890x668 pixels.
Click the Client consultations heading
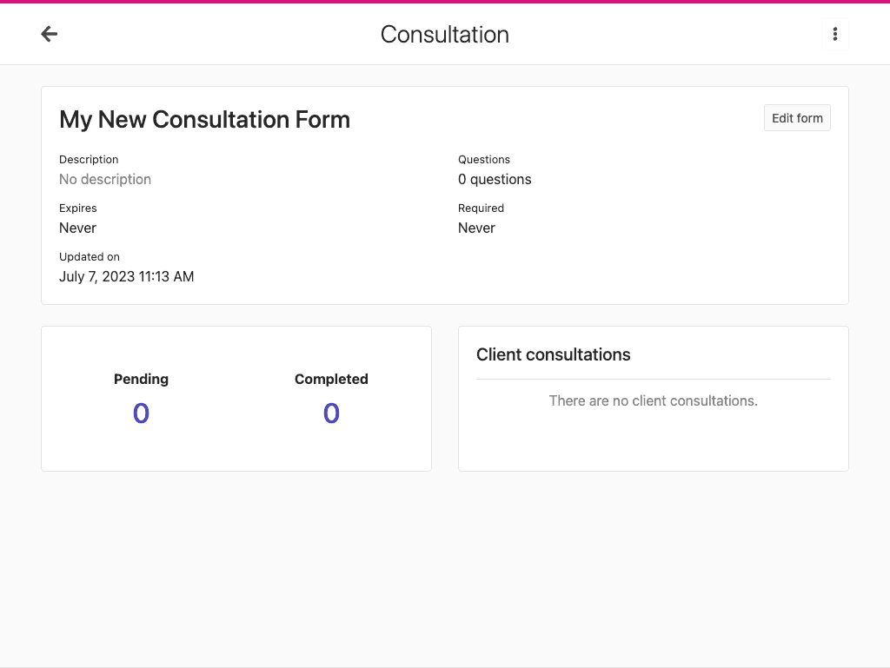click(x=553, y=355)
